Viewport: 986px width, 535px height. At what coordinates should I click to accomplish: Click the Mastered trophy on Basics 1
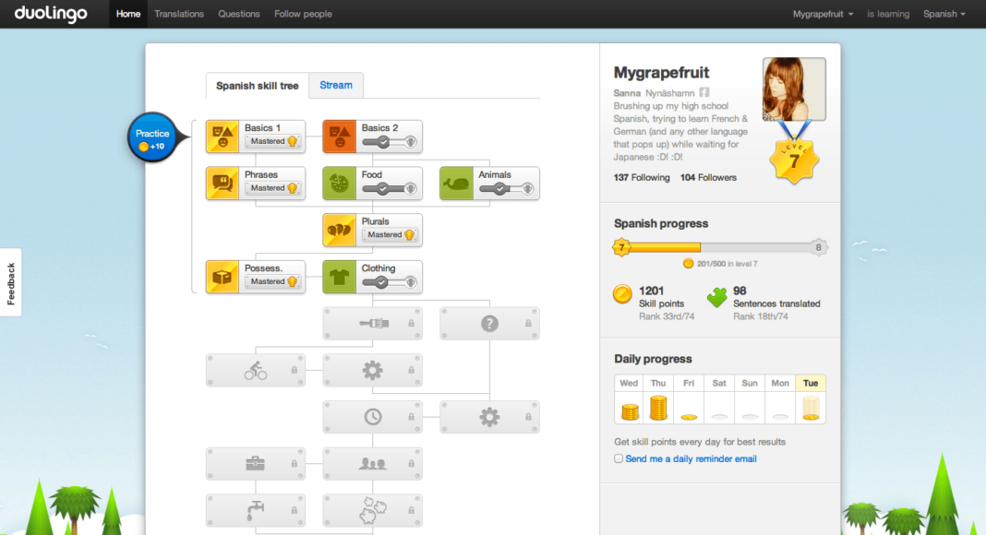point(293,141)
